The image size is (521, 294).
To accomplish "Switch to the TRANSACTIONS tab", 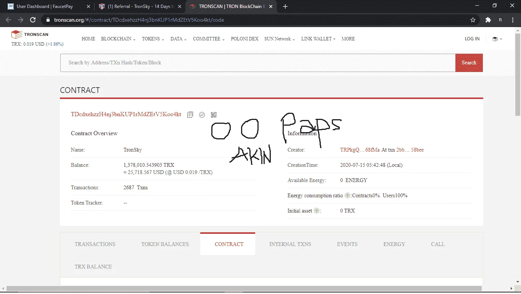I will pos(95,244).
